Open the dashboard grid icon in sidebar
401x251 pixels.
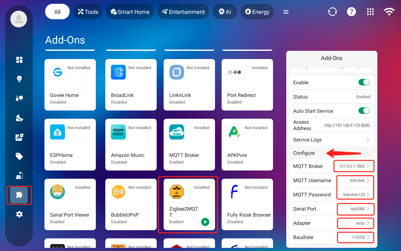19,60
